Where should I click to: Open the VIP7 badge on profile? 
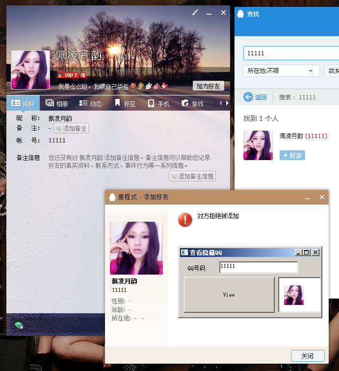(x=72, y=75)
